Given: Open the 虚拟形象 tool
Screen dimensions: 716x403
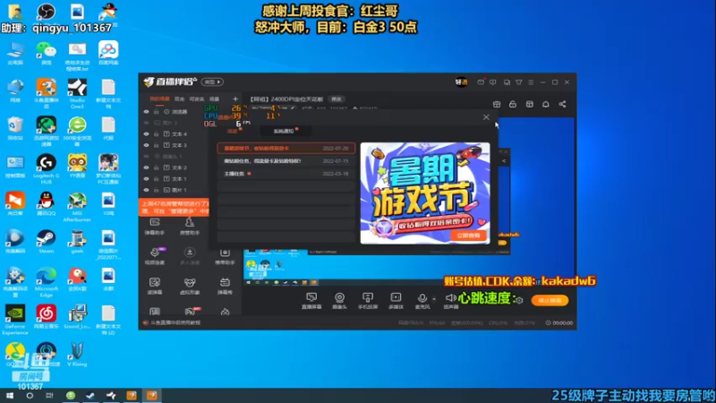Looking at the screenshot, I should 190,286.
